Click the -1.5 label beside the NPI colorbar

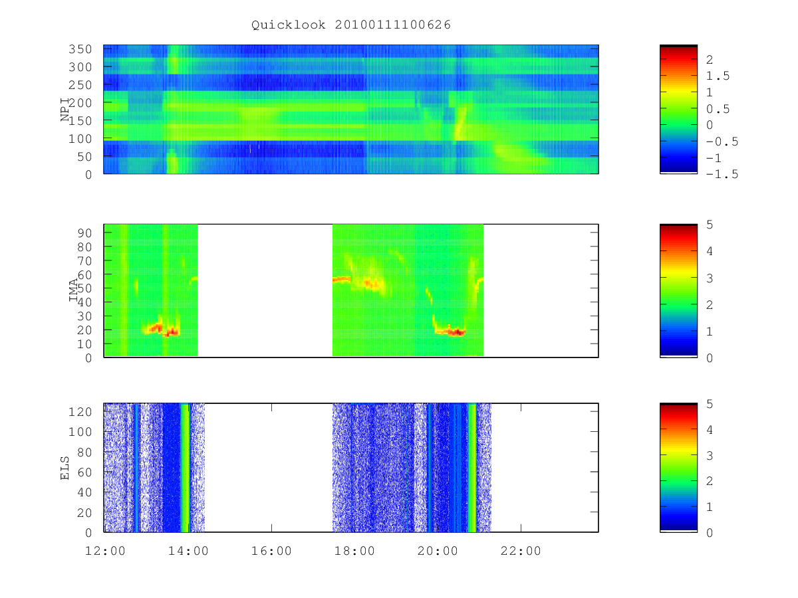coord(721,174)
